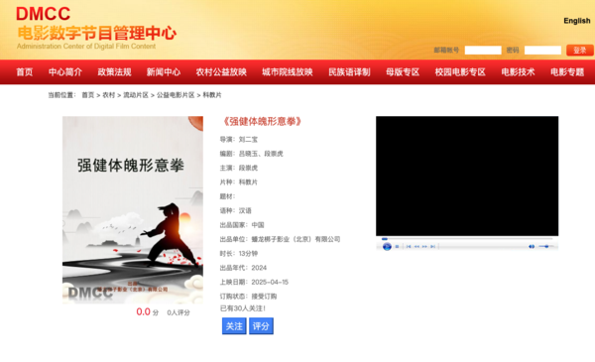Go to 农村 in the breadcrumb
The image size is (595, 362).
pyautogui.click(x=108, y=95)
